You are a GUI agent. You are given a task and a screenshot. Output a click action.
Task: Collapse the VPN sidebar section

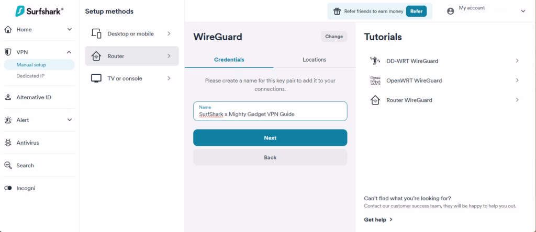tap(69, 52)
